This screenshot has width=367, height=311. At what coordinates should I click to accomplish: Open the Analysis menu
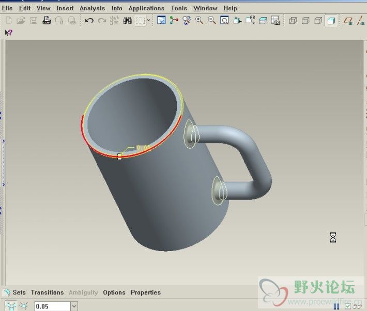[x=92, y=8]
